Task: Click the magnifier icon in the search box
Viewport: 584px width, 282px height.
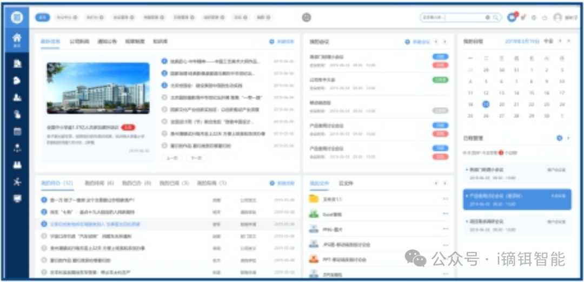Action: (x=495, y=18)
